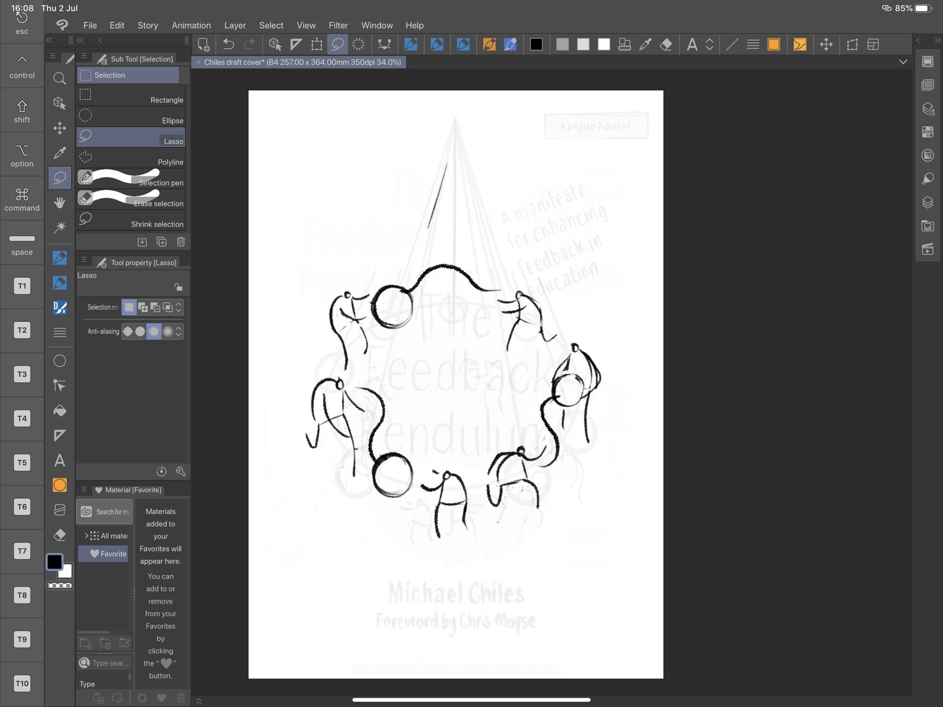Select the Auto select magic wand tool
Image resolution: width=943 pixels, height=707 pixels.
point(59,228)
